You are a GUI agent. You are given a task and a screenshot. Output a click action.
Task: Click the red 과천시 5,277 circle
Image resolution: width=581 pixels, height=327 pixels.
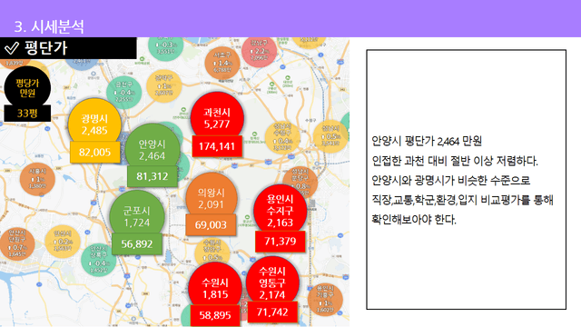pos(217,118)
